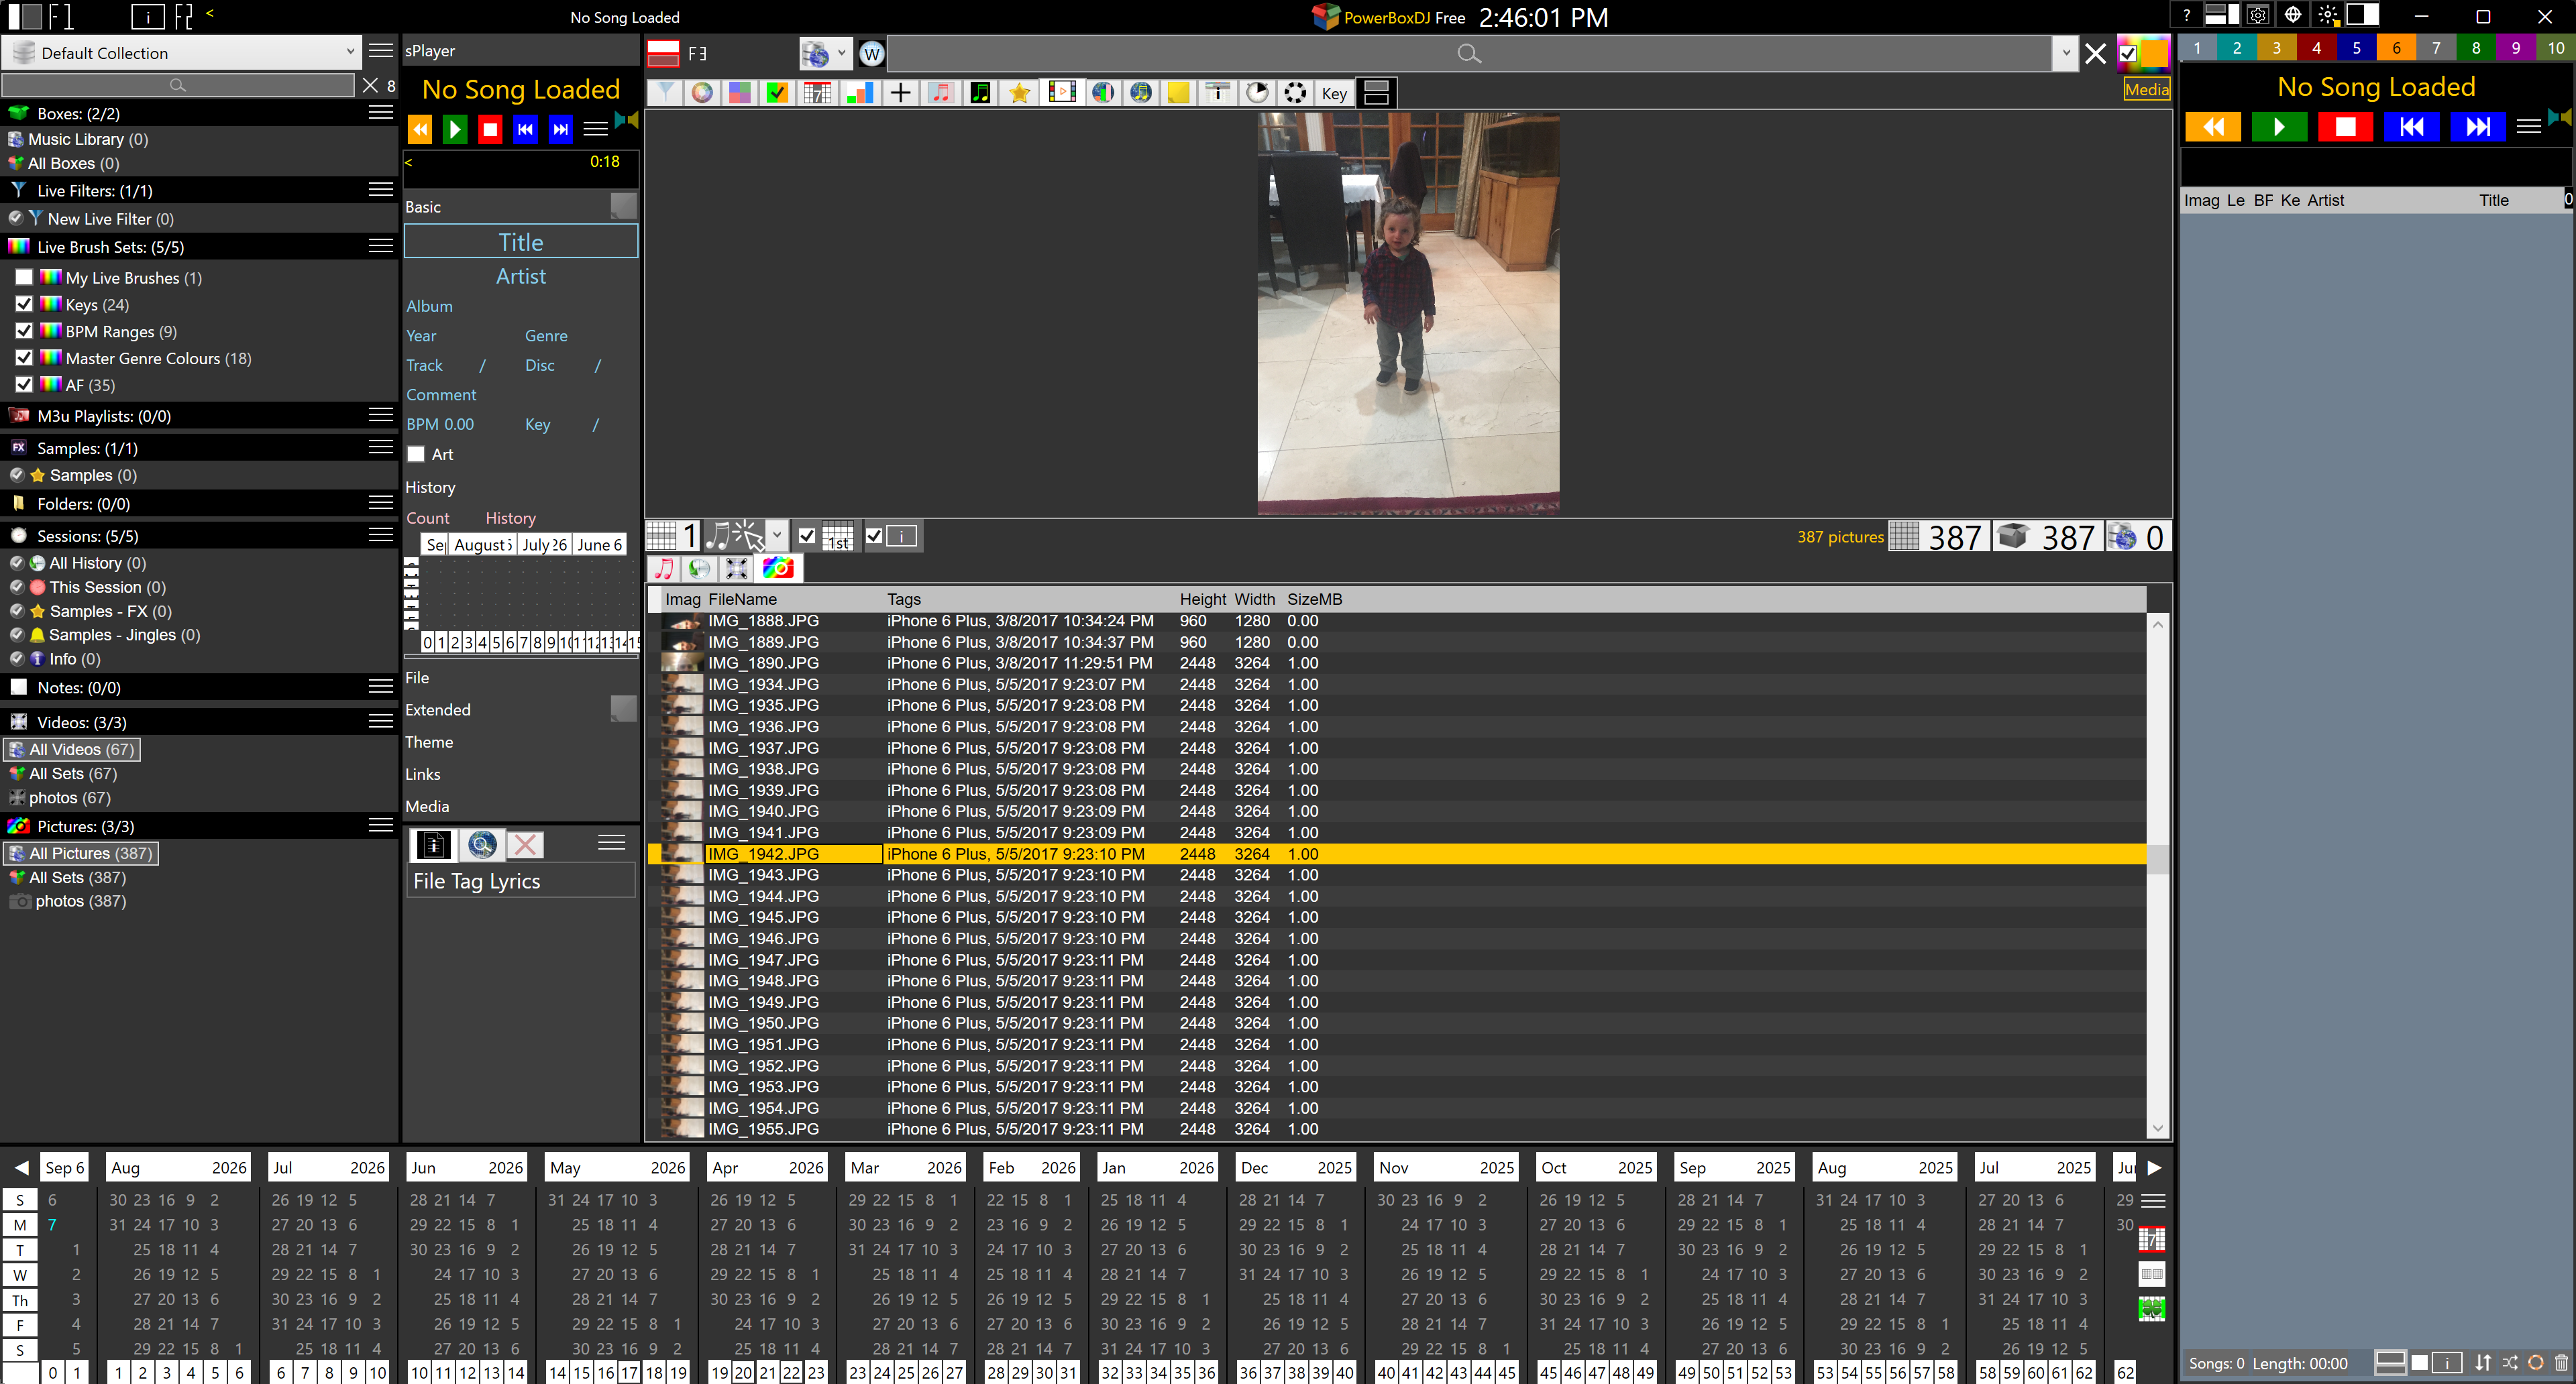
Task: Open the film strip videos icon
Action: tap(1061, 93)
